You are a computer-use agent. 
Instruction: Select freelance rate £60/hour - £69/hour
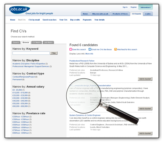tap(21, 128)
